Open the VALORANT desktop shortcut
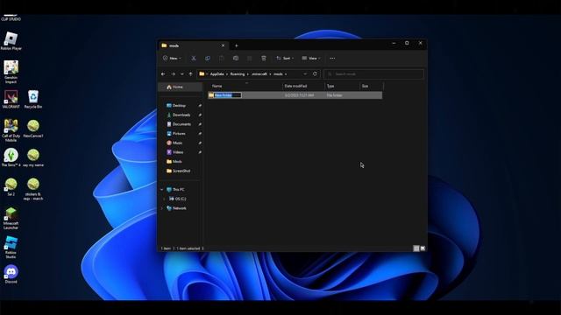561x315 pixels. [x=11, y=99]
